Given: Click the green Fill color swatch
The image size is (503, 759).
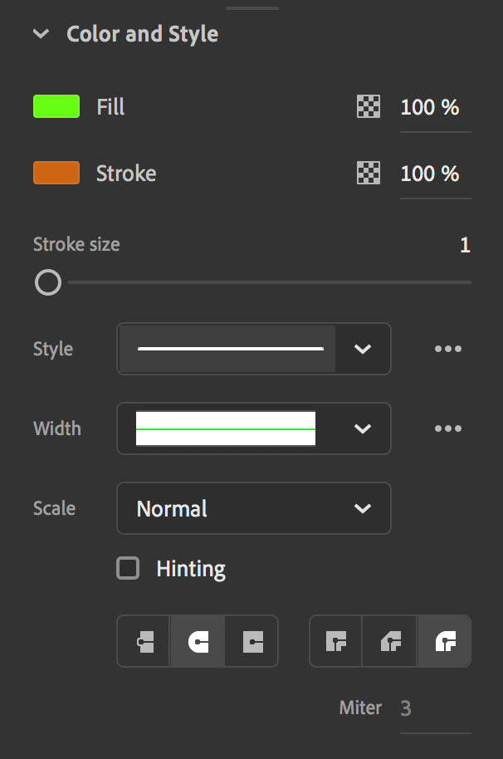Looking at the screenshot, I should point(56,106).
